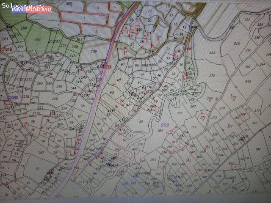The height and width of the screenshot is (203, 271).
Task: Select parcel 211
Action: coord(11,89)
